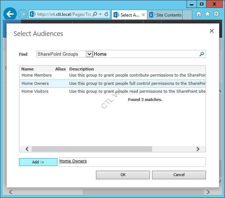Select the Home Members row
The width and height of the screenshot is (225, 198).
pos(37,75)
